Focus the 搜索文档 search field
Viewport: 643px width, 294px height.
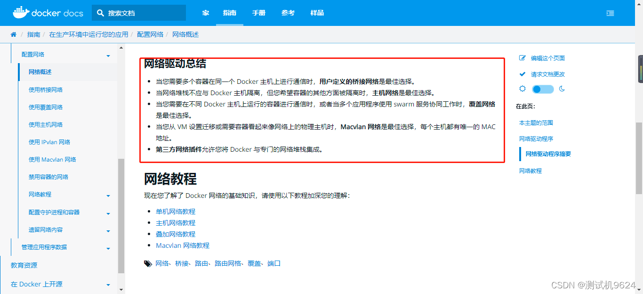pyautogui.click(x=139, y=13)
